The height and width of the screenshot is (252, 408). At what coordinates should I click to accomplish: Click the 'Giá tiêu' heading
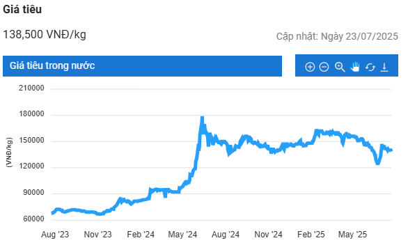click(x=22, y=9)
